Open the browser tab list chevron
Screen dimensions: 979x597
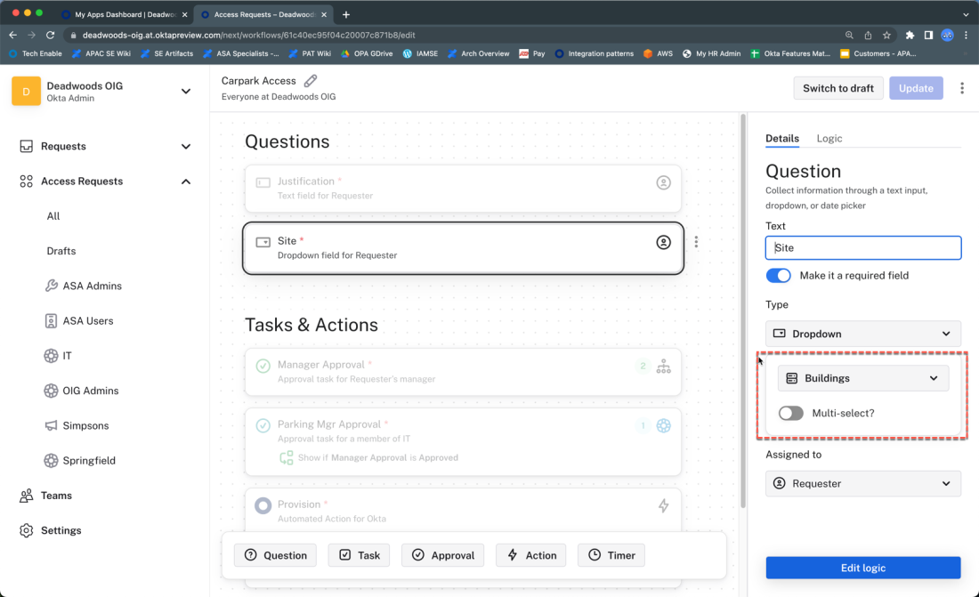966,13
